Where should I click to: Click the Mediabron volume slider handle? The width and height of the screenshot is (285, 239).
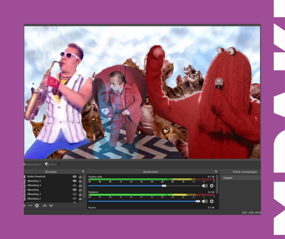[198, 201]
